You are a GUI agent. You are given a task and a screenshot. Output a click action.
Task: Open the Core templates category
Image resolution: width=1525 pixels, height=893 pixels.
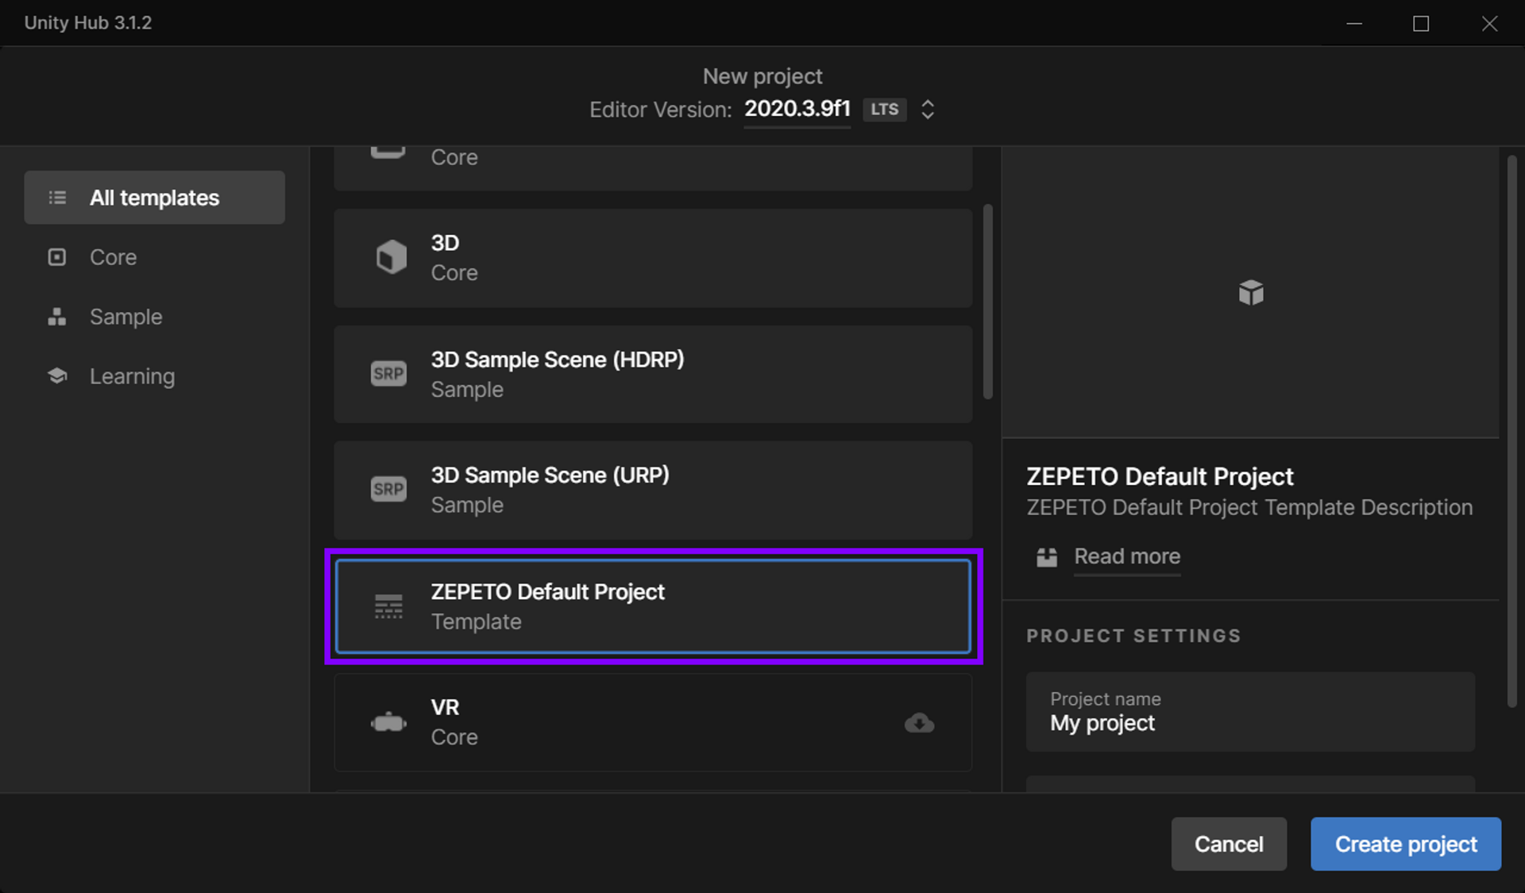pos(154,257)
